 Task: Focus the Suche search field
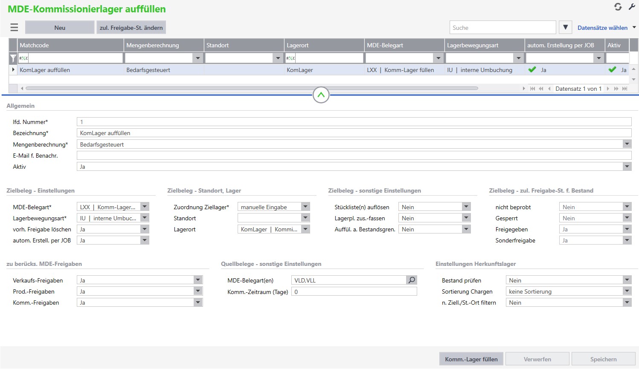502,27
